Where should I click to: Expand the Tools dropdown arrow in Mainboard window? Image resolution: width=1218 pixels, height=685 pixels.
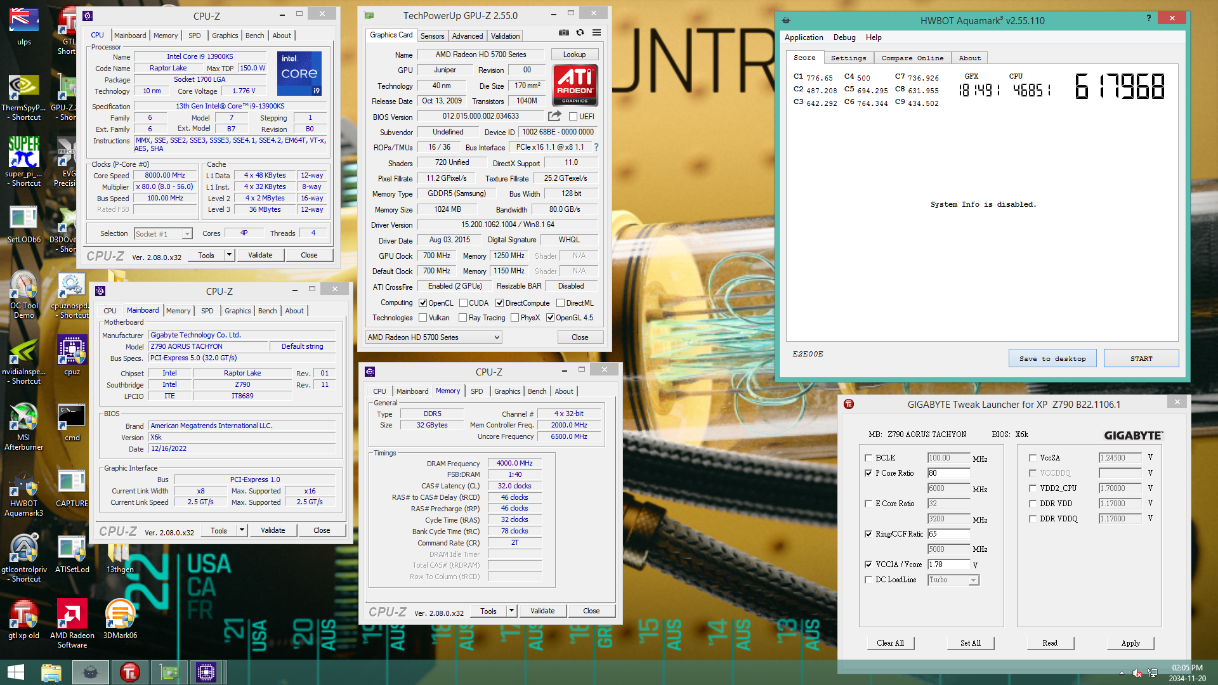(242, 530)
